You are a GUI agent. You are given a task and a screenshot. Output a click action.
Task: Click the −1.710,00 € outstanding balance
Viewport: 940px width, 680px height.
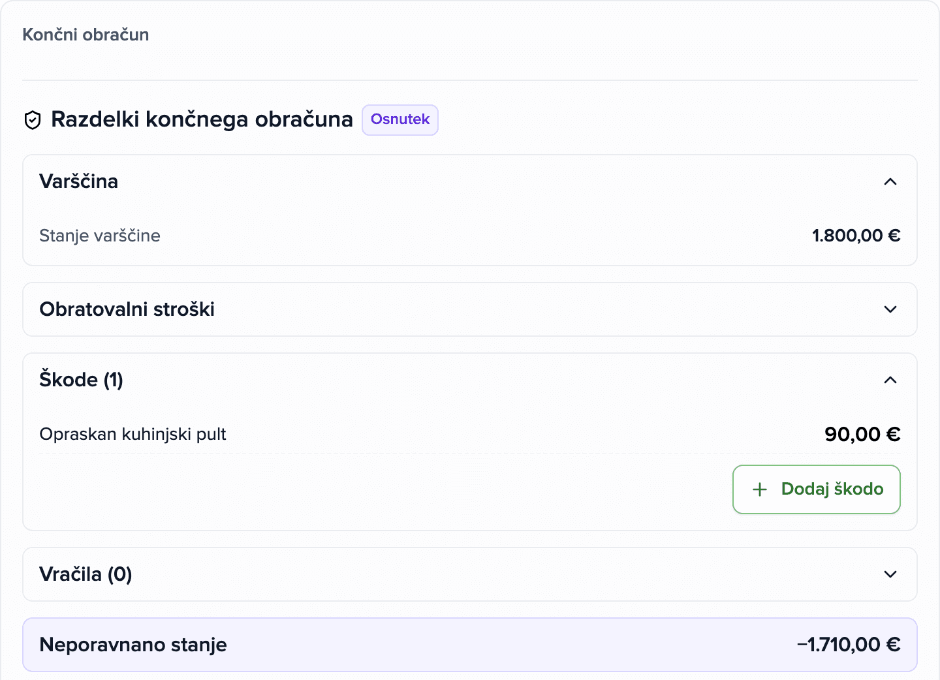[849, 645]
